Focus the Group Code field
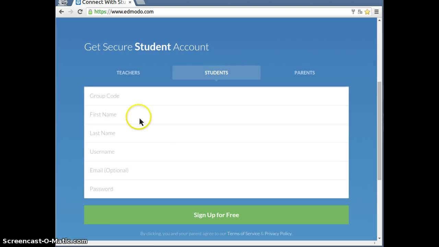 [x=216, y=96]
